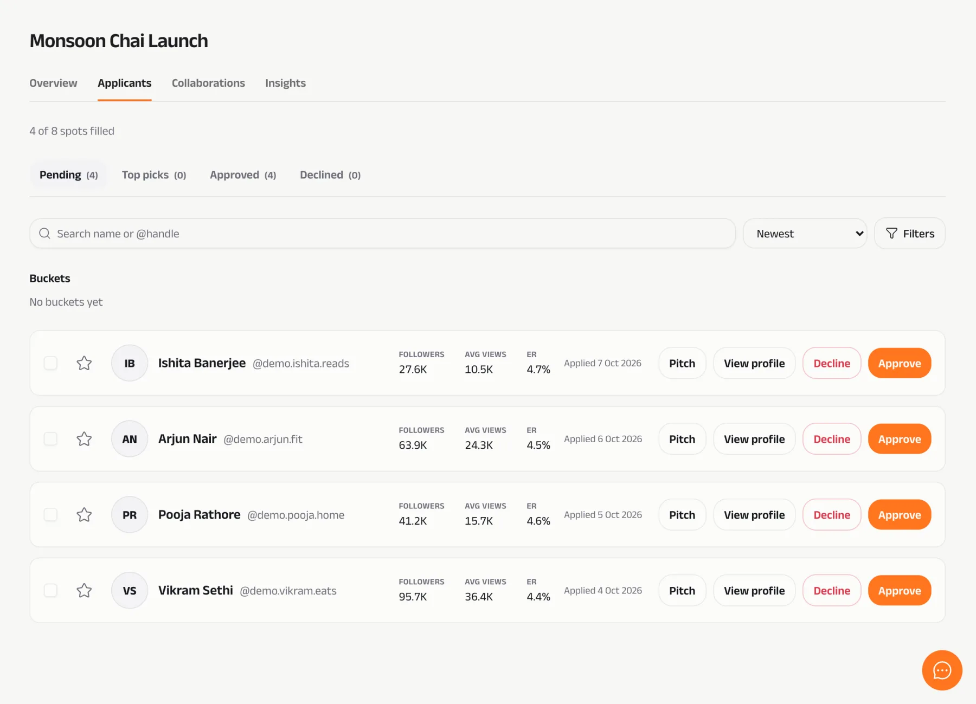Star Pooja Rathore as a top pick
The image size is (976, 704).
[84, 515]
